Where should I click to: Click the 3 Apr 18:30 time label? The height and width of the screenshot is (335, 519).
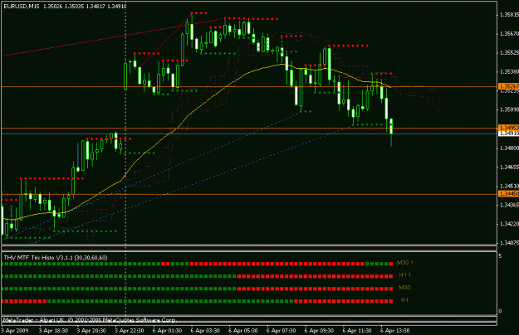tap(53, 330)
